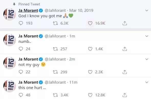Open the Mar 10, 2019 timestamp link
The image size is (151, 99).
pos(81,11)
